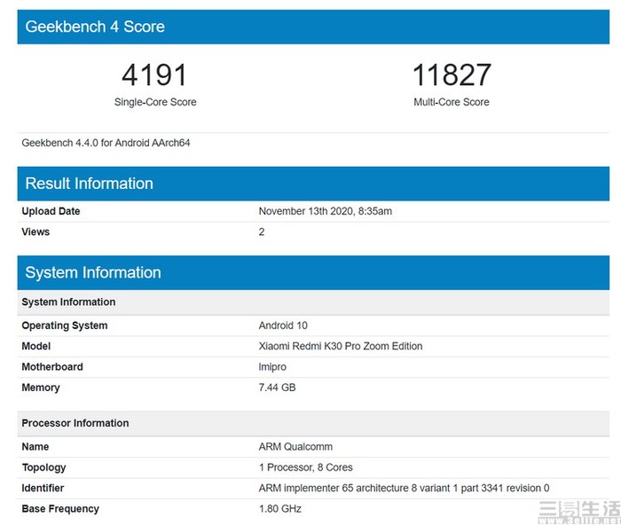Click the blue 'System Information' header banner
Viewport: 621px width, 525px height.
[x=313, y=273]
